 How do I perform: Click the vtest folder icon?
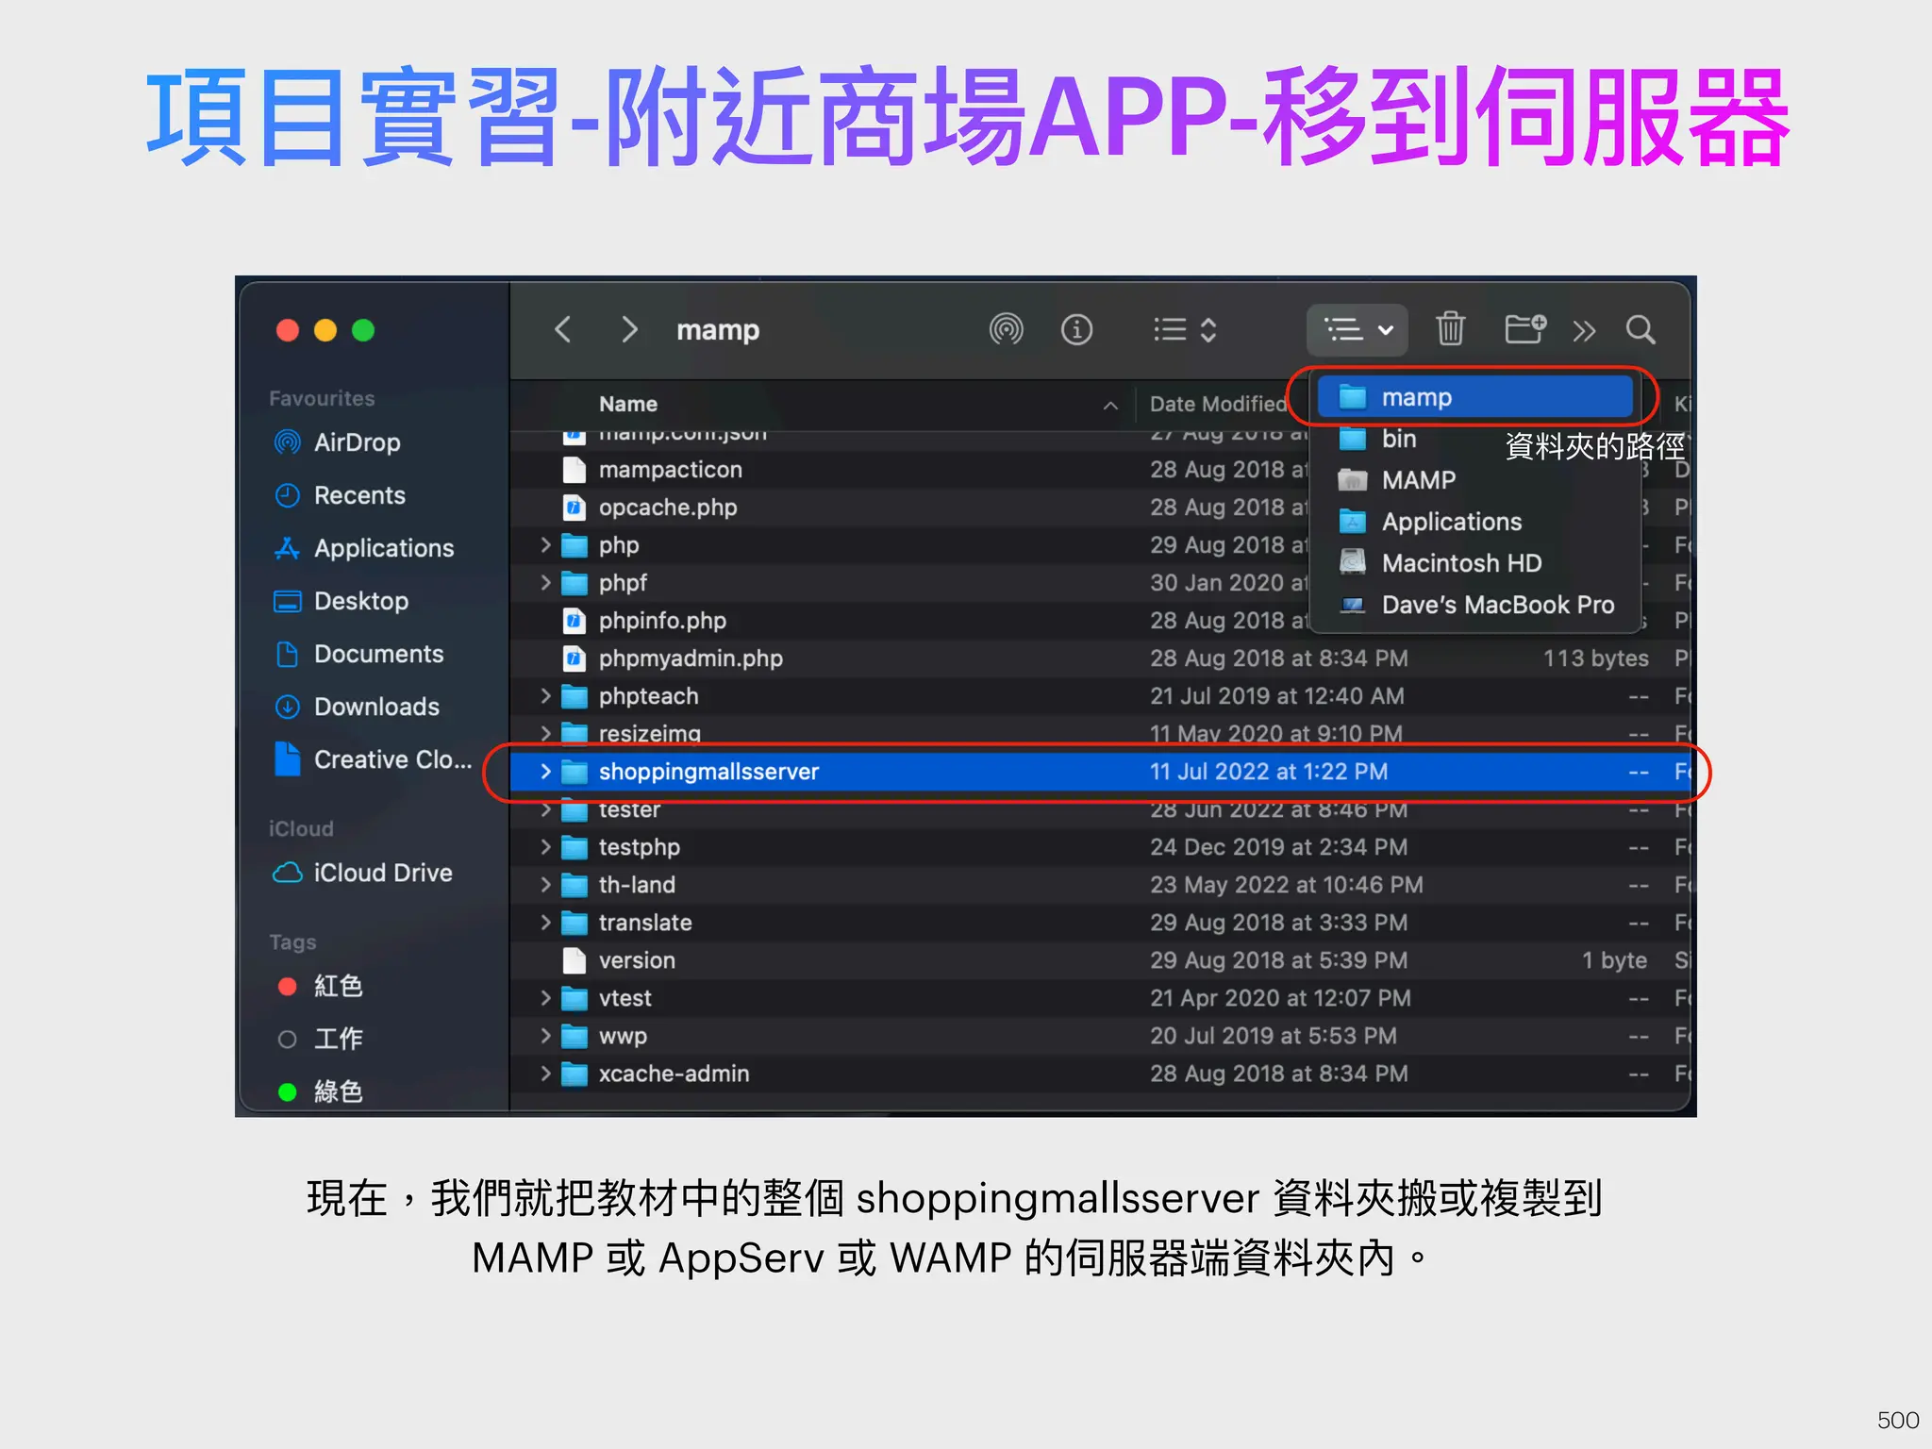pyautogui.click(x=575, y=998)
